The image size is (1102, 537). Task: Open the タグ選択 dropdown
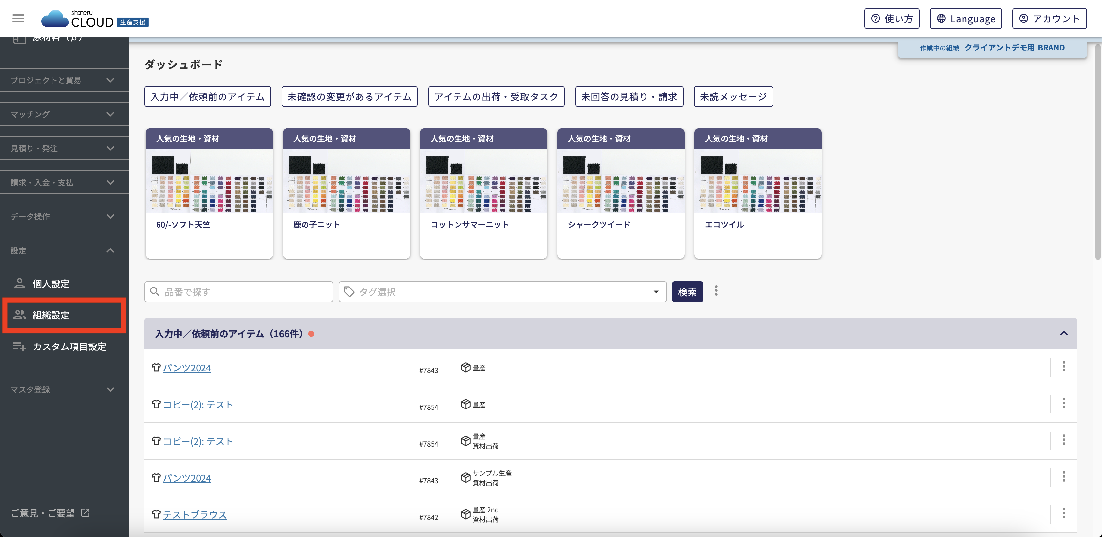point(502,292)
